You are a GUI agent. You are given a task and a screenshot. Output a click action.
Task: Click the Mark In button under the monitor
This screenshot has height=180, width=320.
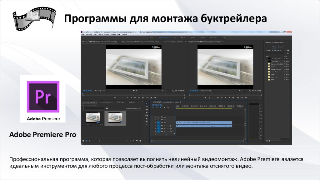click(x=119, y=97)
